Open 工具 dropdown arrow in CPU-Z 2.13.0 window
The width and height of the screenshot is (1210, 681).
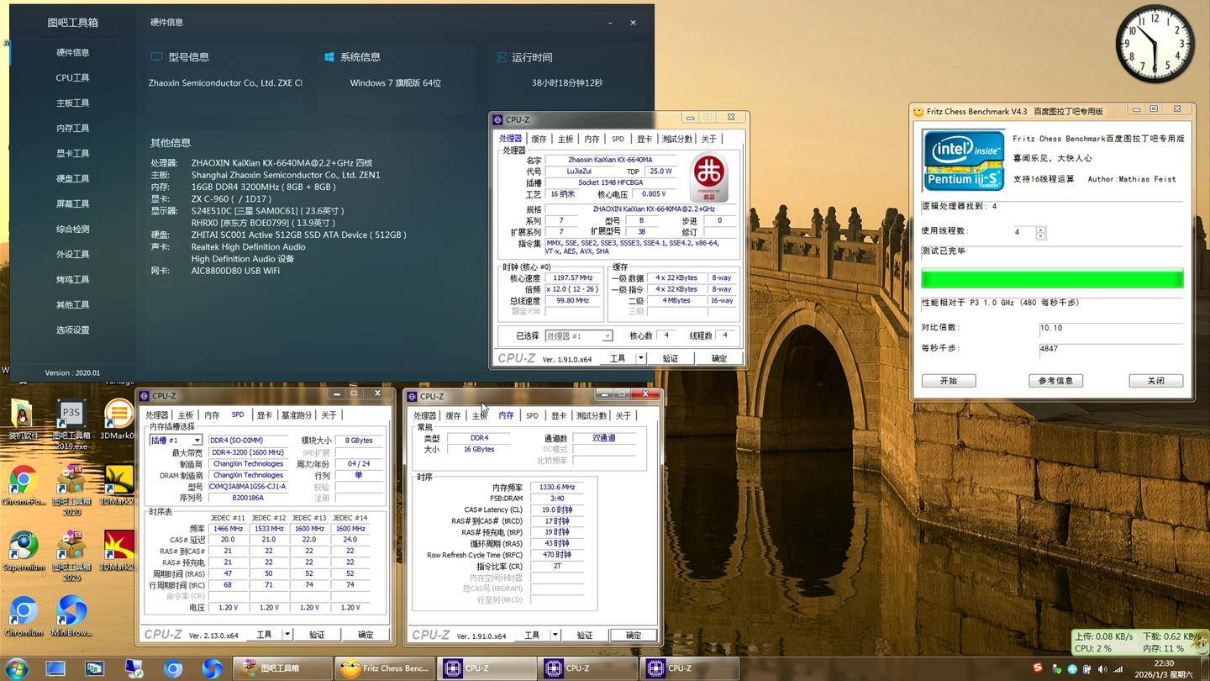287,635
